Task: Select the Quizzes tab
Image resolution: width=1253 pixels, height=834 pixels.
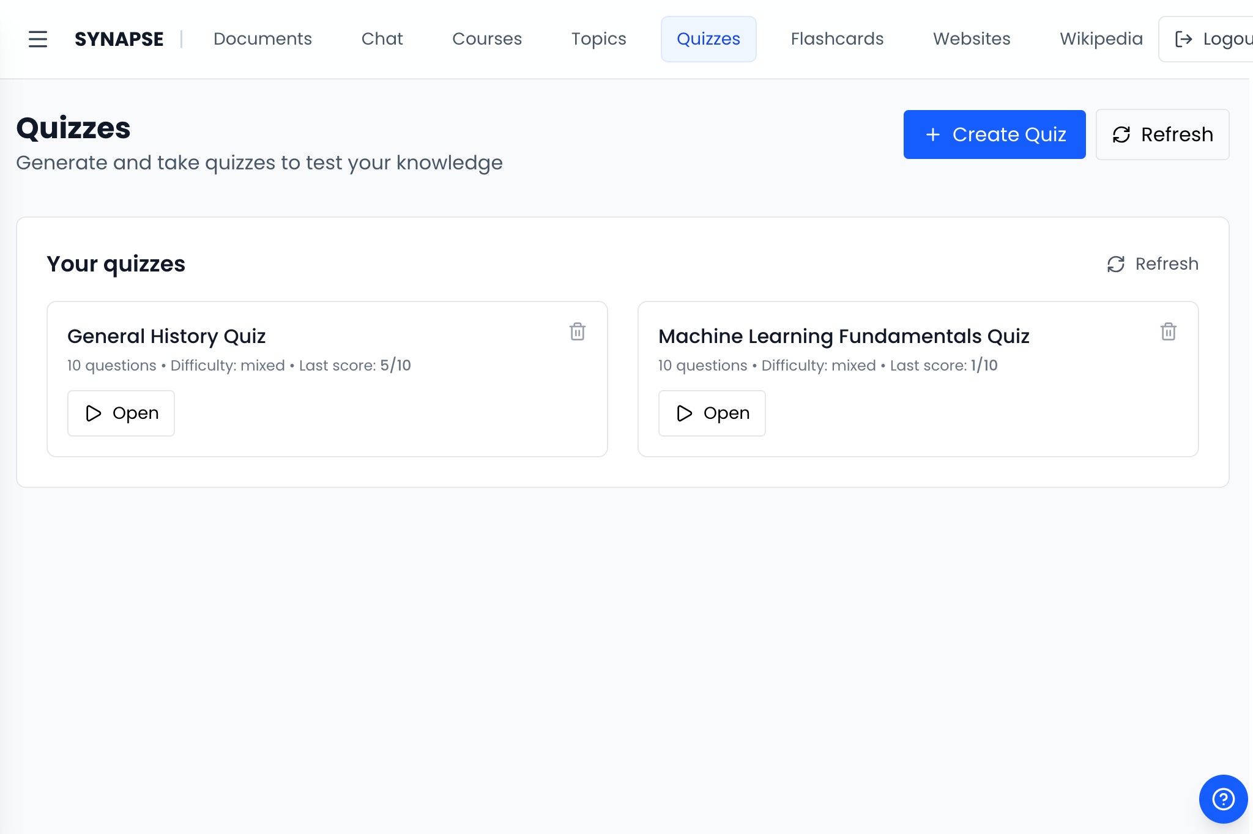Action: pyautogui.click(x=708, y=39)
